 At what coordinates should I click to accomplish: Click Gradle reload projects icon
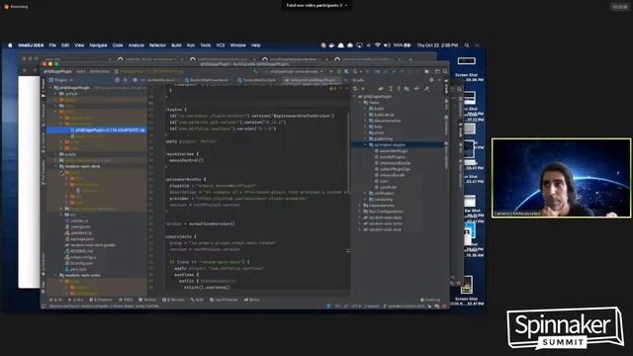coord(355,88)
